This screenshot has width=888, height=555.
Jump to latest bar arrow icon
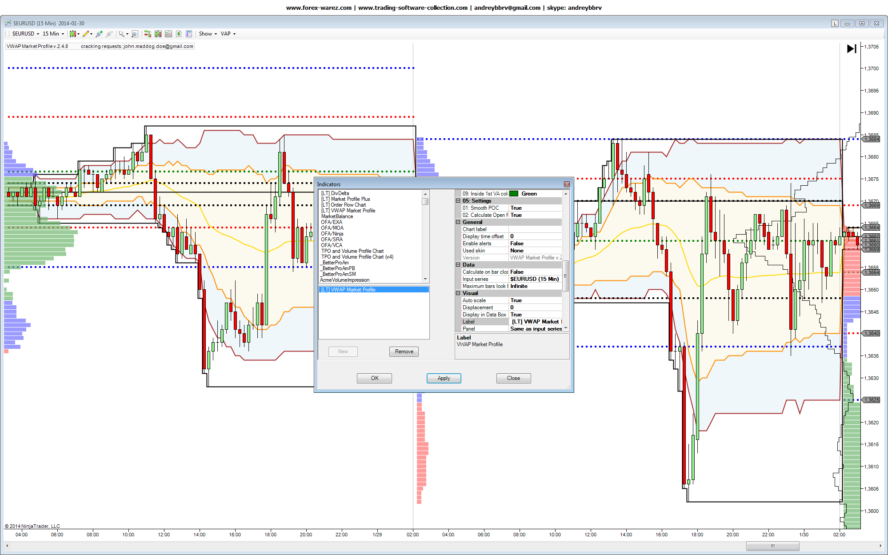click(x=851, y=49)
